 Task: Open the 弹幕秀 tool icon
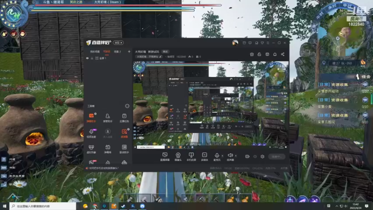108,149
